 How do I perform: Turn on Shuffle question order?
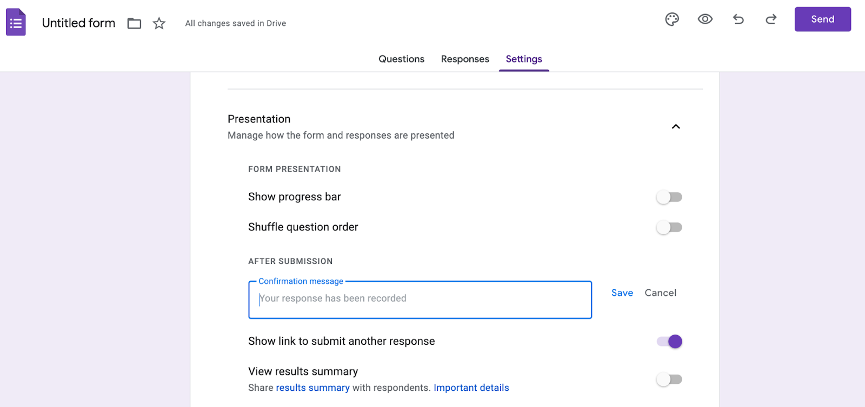(669, 227)
